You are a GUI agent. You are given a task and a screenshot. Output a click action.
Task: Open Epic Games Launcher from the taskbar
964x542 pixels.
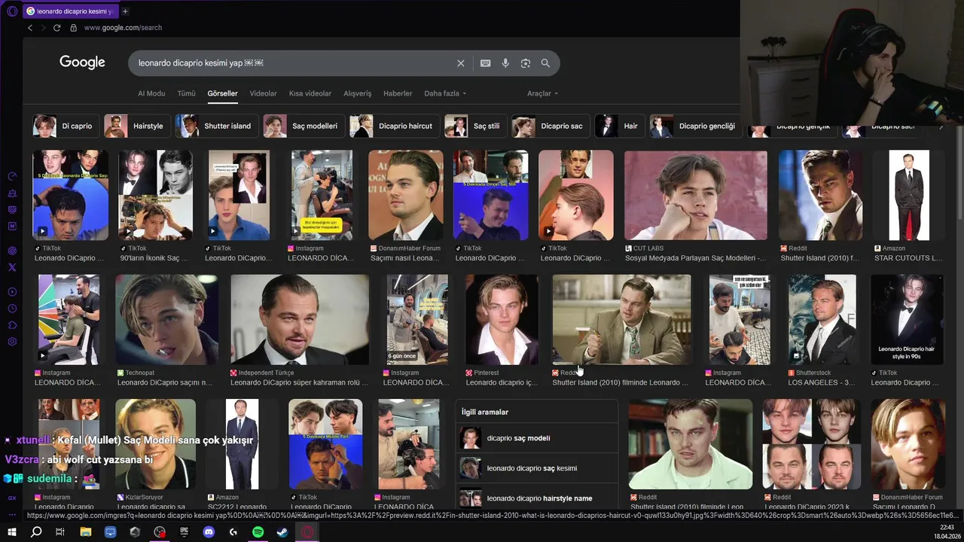pos(185,532)
